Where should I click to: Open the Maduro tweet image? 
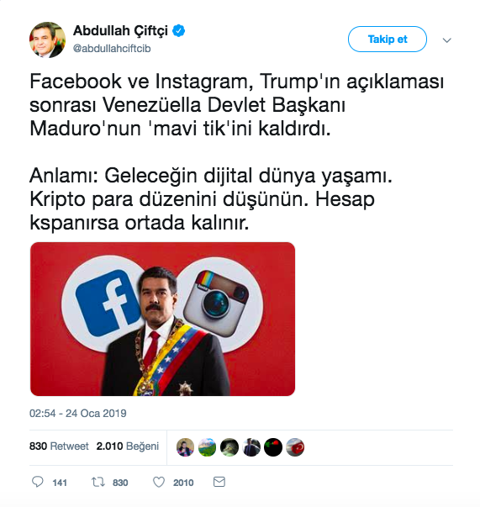pyautogui.click(x=162, y=319)
